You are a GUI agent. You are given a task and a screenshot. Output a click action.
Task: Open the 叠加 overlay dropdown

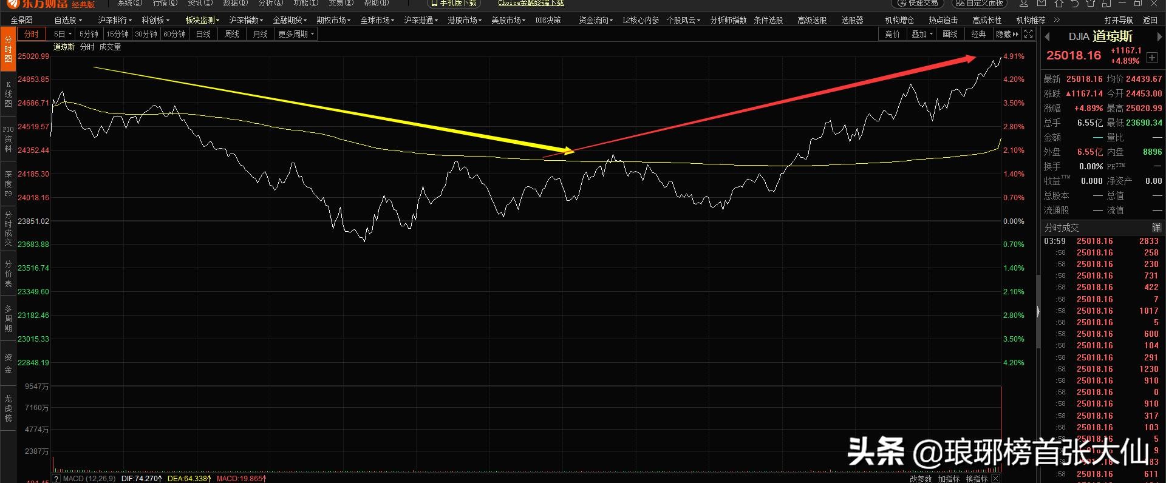coord(922,34)
